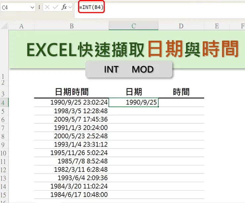
Task: Click the formula bar text =INT(B4)
Action: 91,7
